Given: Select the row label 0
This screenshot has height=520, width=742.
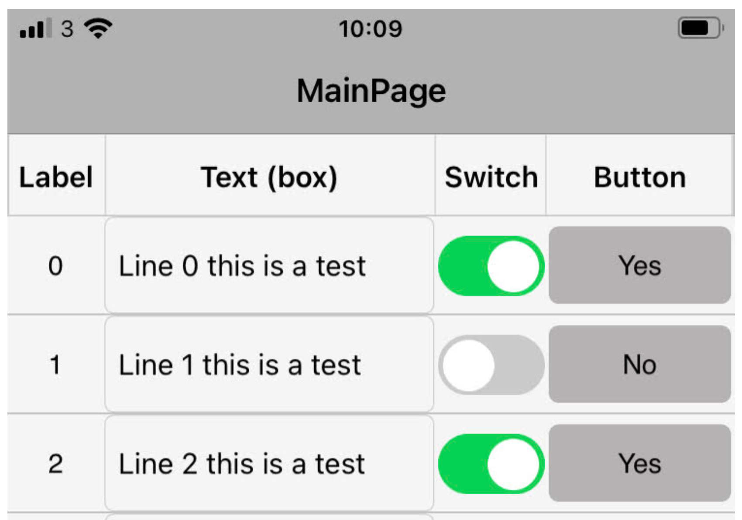Looking at the screenshot, I should 55,266.
